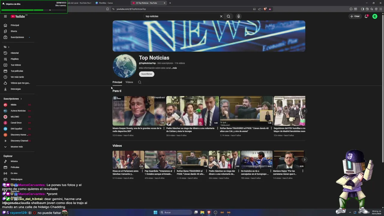Expand the Tú section chevron
The width and height of the screenshot is (384, 216).
click(9, 47)
